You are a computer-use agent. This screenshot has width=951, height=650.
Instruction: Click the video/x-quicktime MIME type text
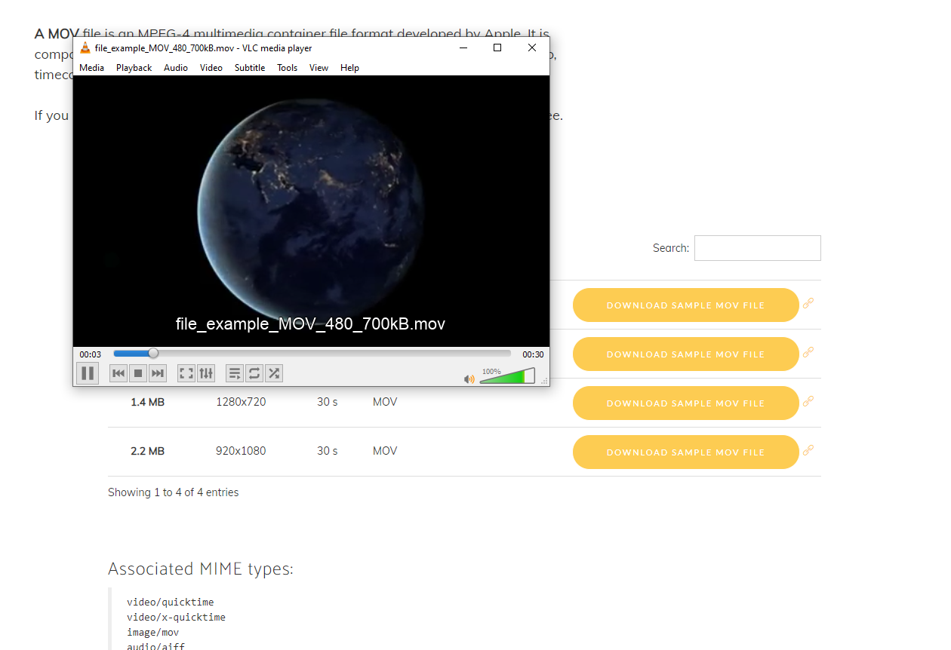pos(176,618)
